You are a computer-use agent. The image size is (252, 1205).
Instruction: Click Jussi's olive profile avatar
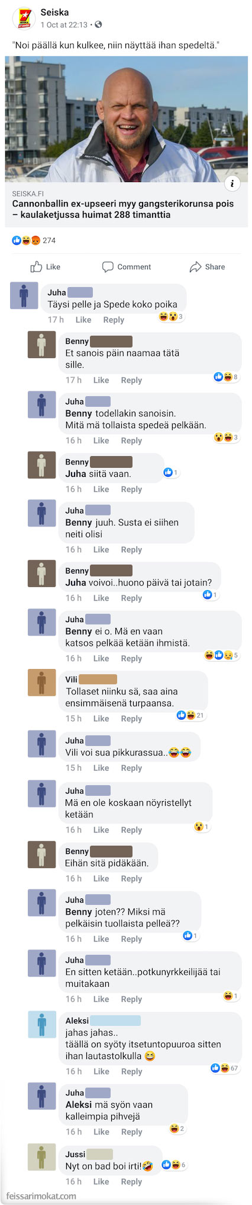click(41, 1157)
